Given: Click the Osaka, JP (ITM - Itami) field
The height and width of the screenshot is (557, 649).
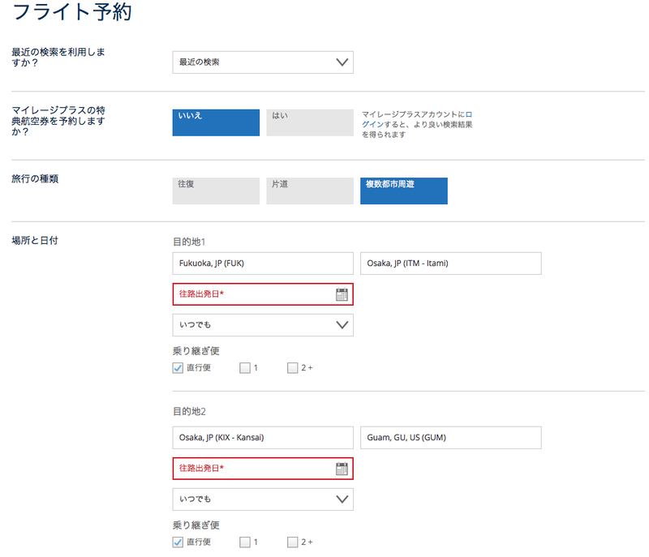Looking at the screenshot, I should (451, 264).
